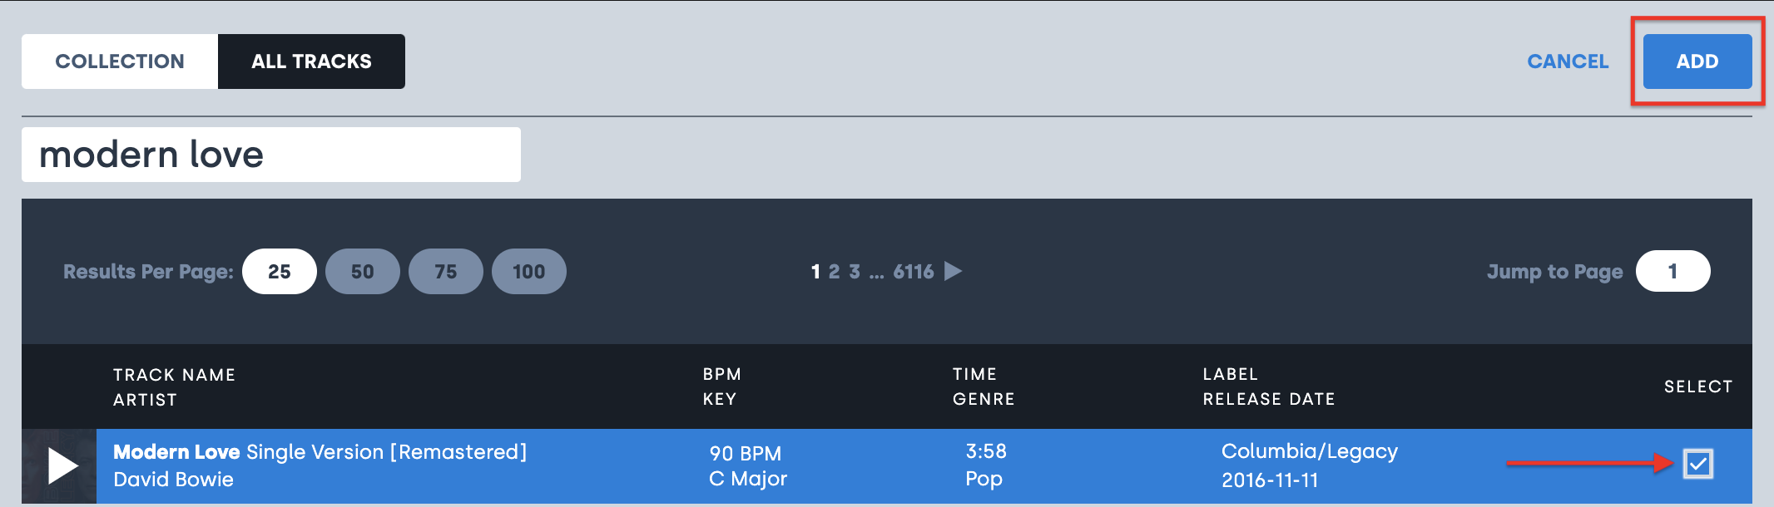Set results per page to 75
The height and width of the screenshot is (507, 1774).
coord(446,271)
